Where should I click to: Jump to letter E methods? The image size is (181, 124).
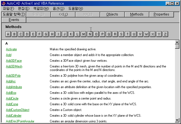[33, 34]
